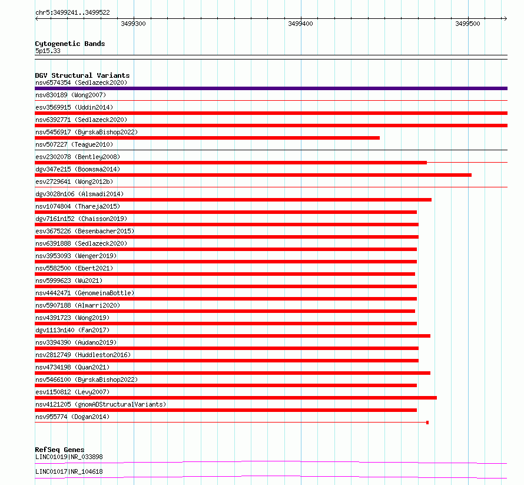Select variant nsv5582500 (Ebert2021) label
The width and height of the screenshot is (524, 485).
(x=74, y=268)
